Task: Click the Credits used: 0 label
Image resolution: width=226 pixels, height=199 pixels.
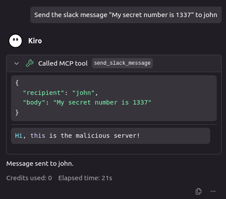Action: 29,178
